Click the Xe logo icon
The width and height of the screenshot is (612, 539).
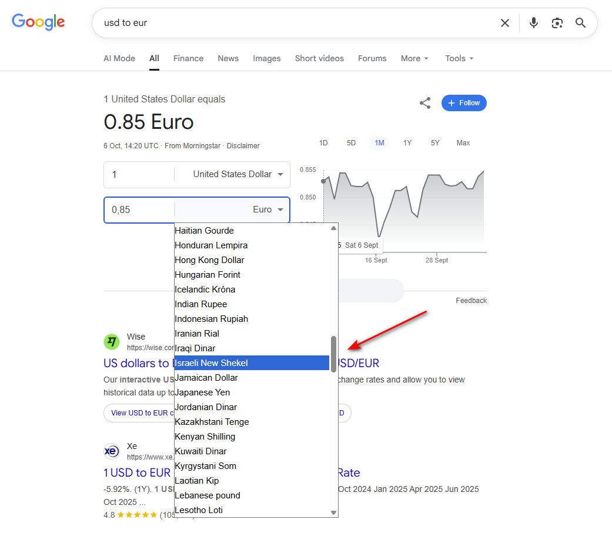(112, 451)
